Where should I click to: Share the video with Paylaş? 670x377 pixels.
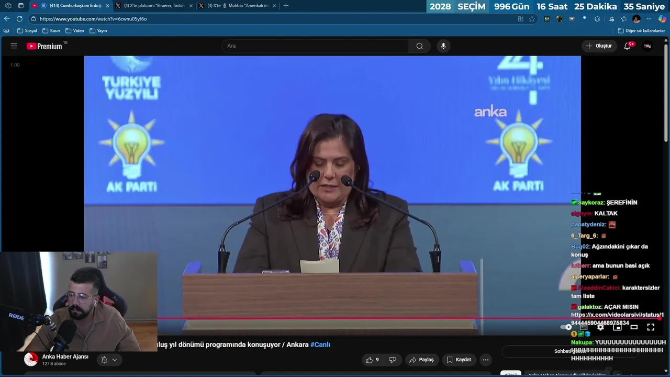click(x=422, y=360)
